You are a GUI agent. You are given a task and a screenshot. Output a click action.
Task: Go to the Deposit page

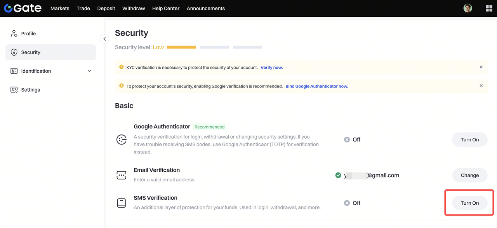tap(106, 8)
